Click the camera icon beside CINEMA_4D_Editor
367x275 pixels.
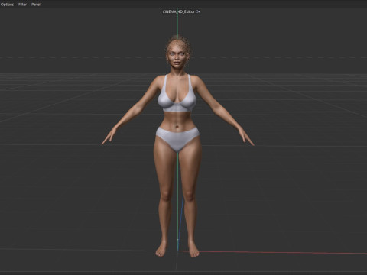198,11
